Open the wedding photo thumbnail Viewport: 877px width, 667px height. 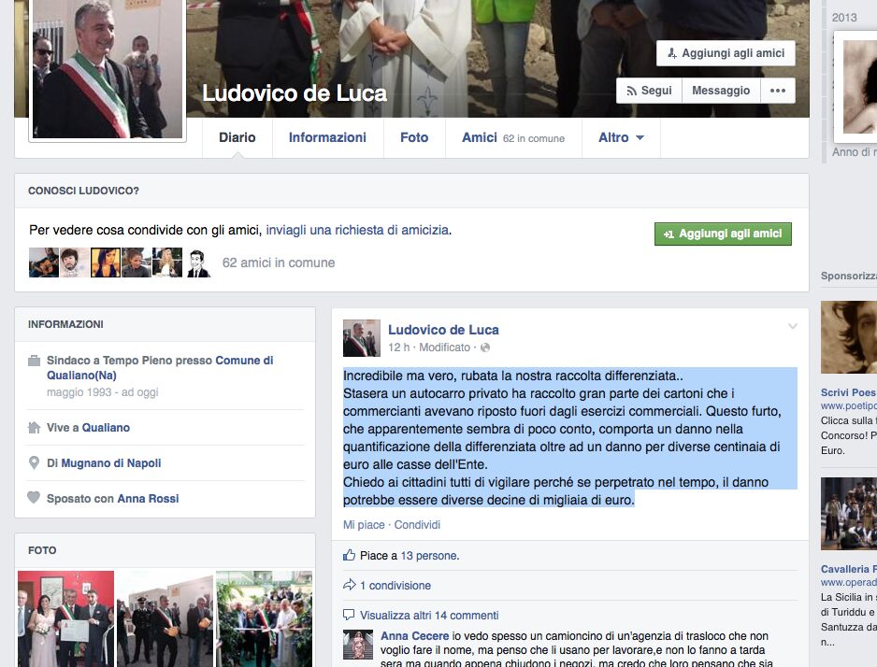point(66,618)
